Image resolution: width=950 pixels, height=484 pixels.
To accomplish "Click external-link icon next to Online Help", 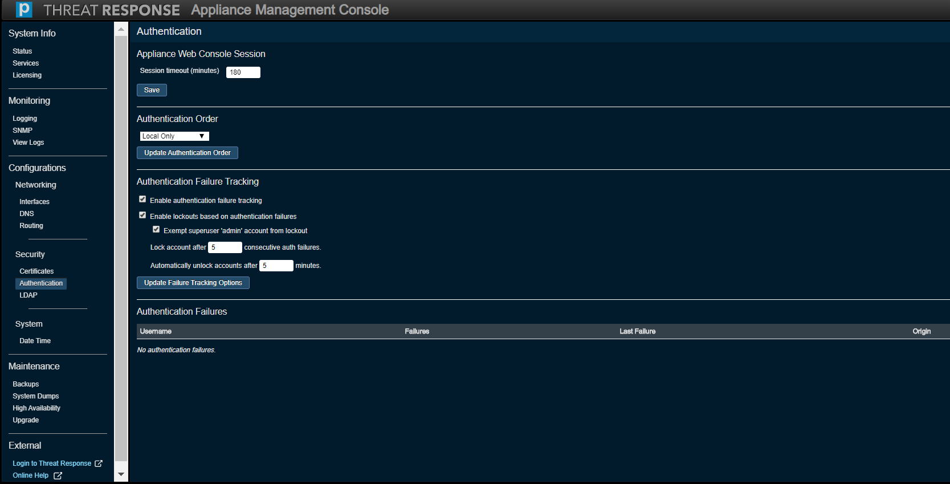I will pyautogui.click(x=58, y=475).
